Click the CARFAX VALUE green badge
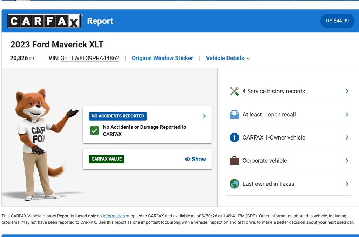 click(107, 159)
